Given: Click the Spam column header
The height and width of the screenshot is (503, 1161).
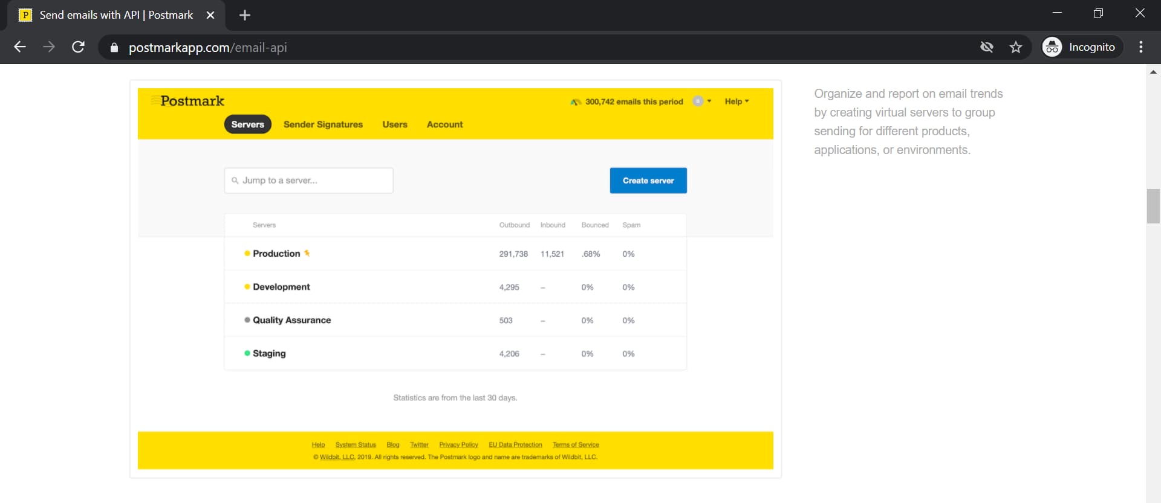Looking at the screenshot, I should [x=631, y=225].
